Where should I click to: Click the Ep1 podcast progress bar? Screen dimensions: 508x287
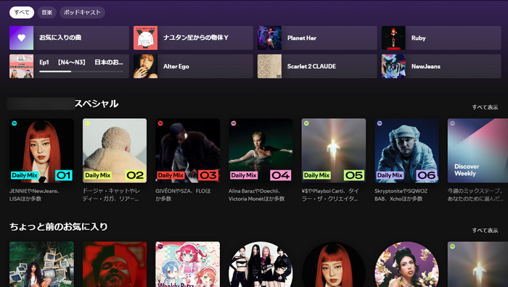click(x=81, y=72)
